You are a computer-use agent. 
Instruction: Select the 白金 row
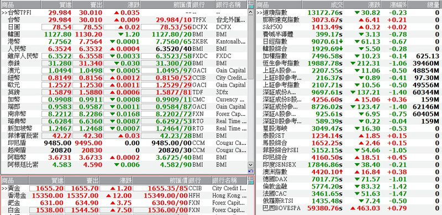[x=124, y=210]
